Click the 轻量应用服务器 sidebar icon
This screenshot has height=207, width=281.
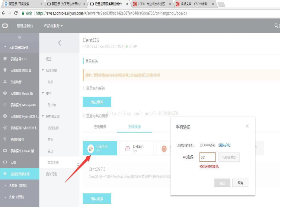point(5,174)
